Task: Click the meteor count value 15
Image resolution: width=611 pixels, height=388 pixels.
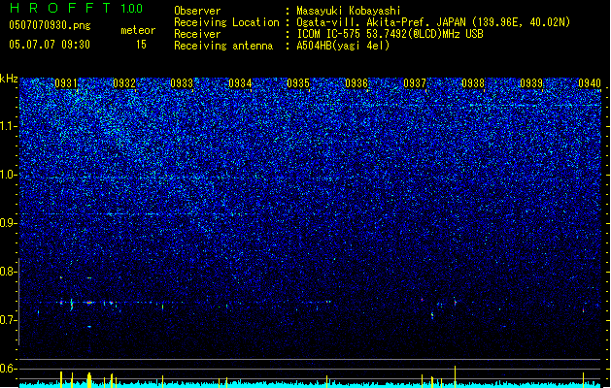Action: [141, 45]
